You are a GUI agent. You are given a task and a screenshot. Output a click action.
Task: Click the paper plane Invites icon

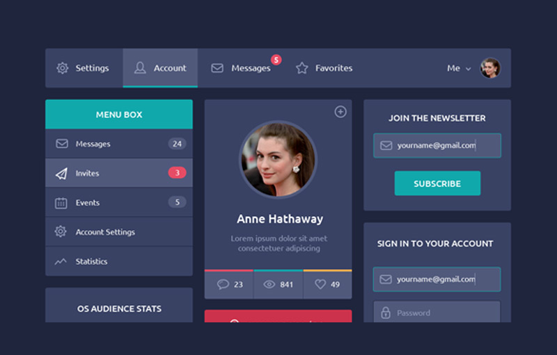point(61,174)
